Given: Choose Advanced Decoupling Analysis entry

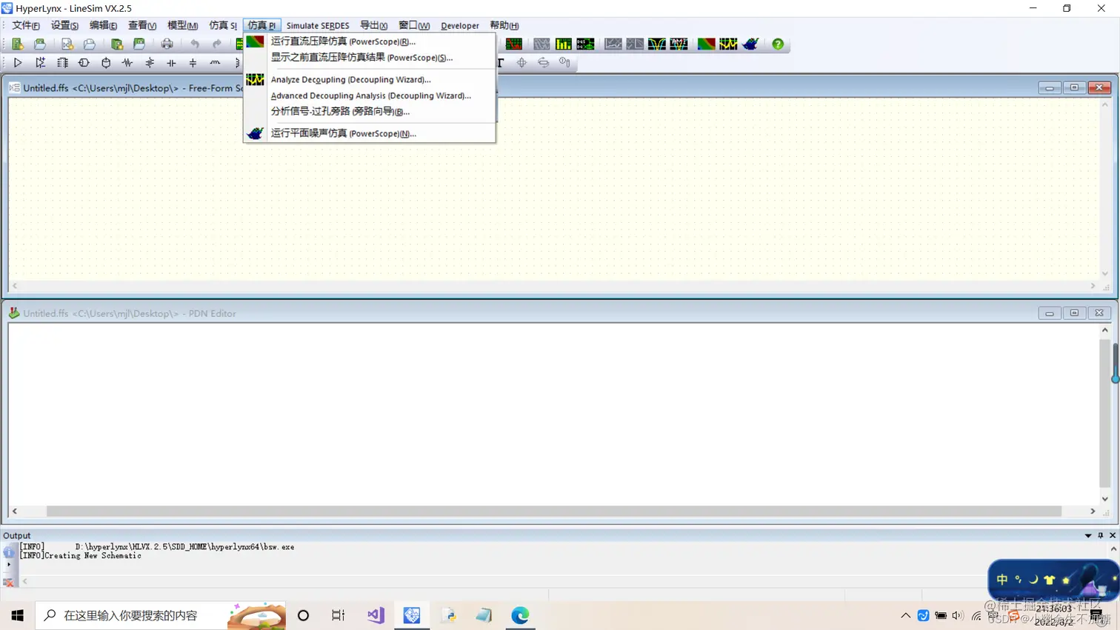Looking at the screenshot, I should coord(370,95).
